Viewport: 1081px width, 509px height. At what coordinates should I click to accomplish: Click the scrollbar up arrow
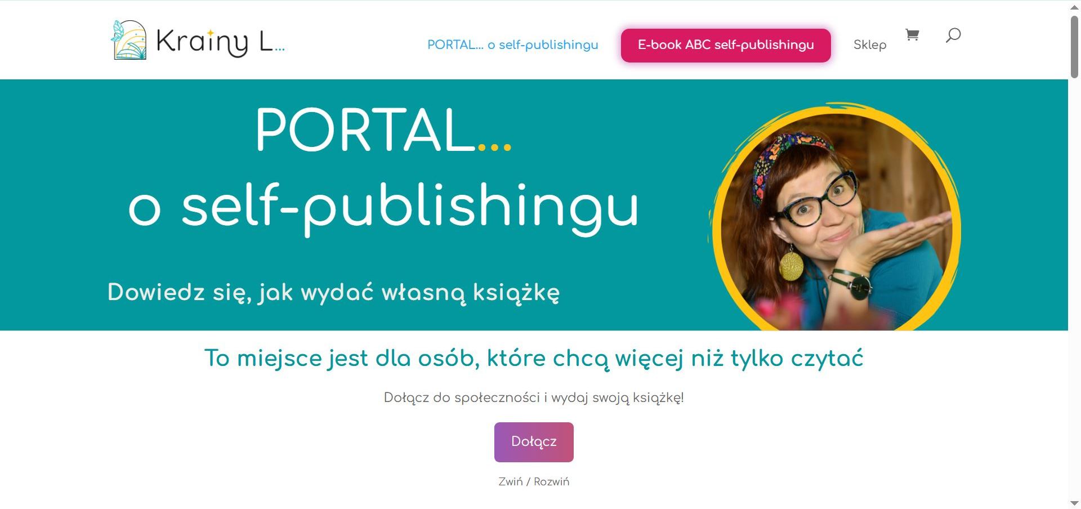[x=1074, y=7]
